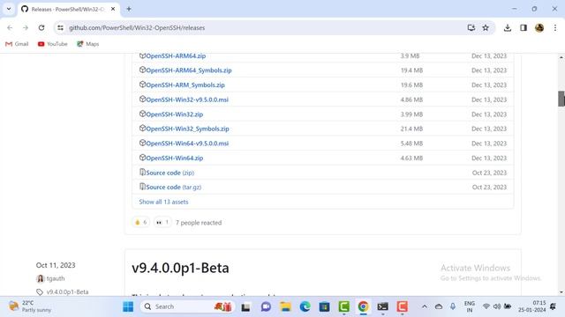
Task: Open the tab search dropdown arrow
Action: pyautogui.click(x=9, y=9)
